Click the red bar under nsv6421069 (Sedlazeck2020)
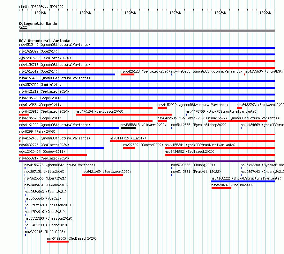284x254 pixels. (x=102, y=175)
